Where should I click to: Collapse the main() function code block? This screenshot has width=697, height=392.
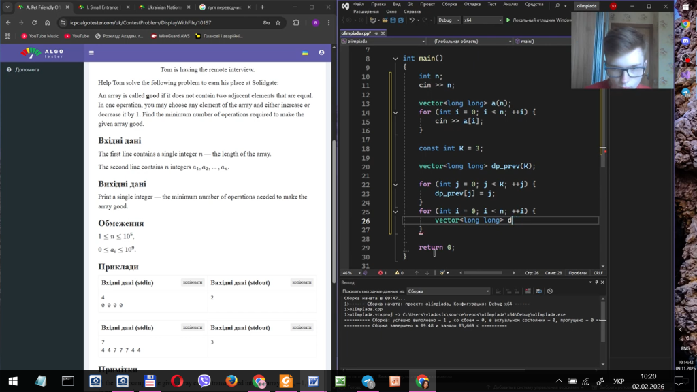(x=395, y=59)
